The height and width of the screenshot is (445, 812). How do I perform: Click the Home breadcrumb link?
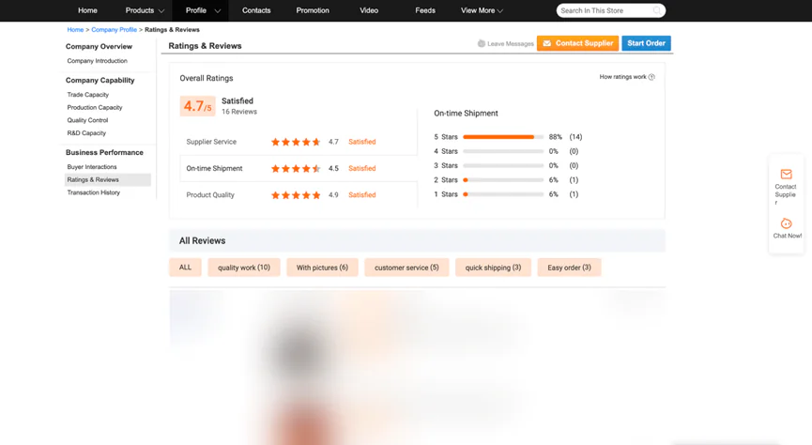point(75,29)
